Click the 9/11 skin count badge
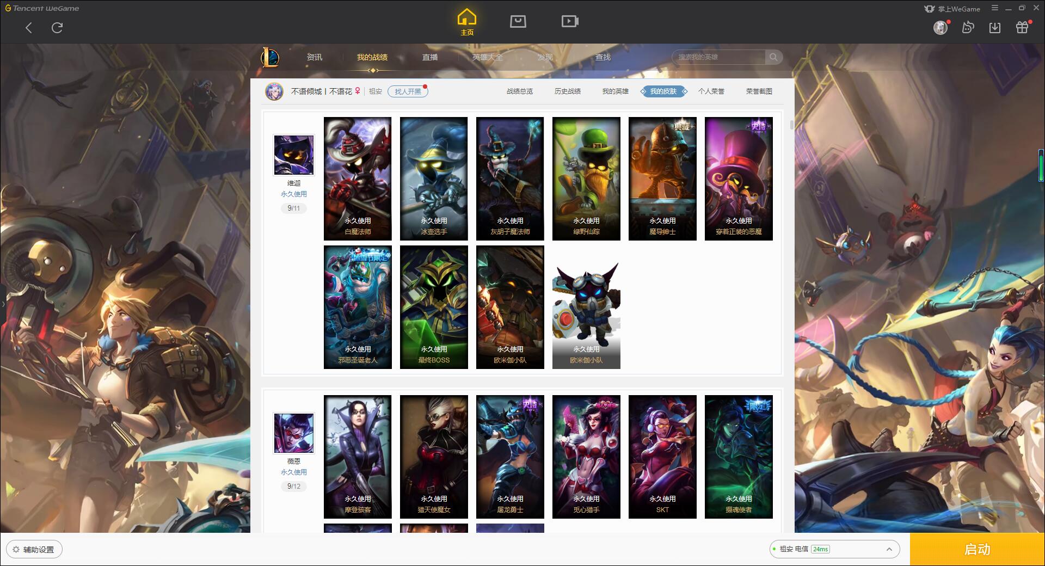The width and height of the screenshot is (1045, 566). 294,208
